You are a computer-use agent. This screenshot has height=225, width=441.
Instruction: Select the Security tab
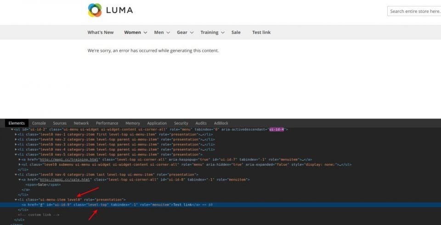[181, 123]
